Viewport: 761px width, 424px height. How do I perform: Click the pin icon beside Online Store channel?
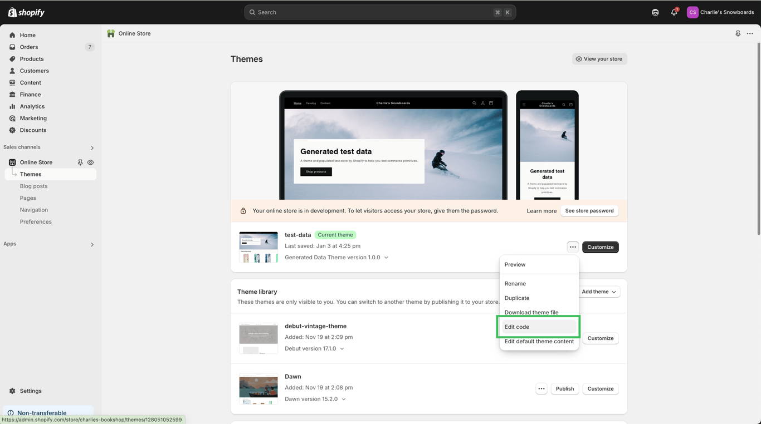click(x=80, y=162)
